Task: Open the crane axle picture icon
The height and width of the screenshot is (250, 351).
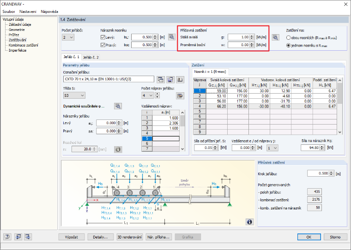Action: click(180, 95)
